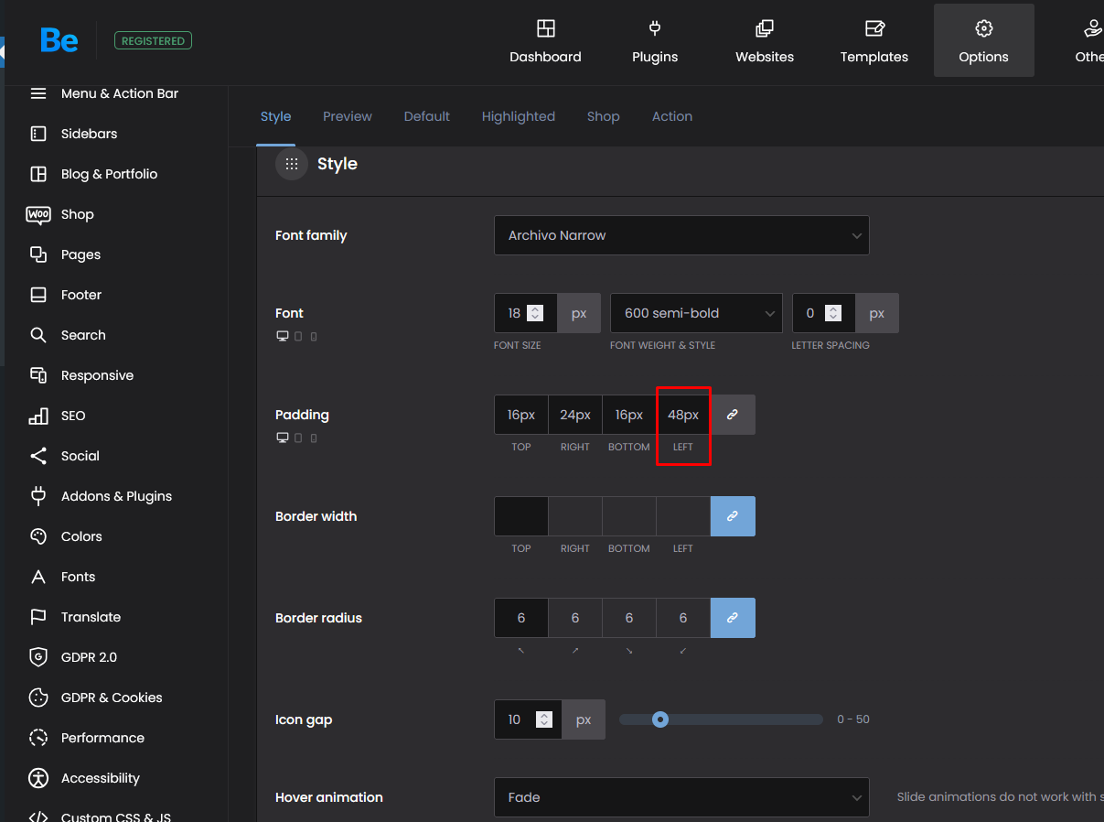Toggle the Padding link values button
Screen dimensions: 1104x822
[x=733, y=415]
